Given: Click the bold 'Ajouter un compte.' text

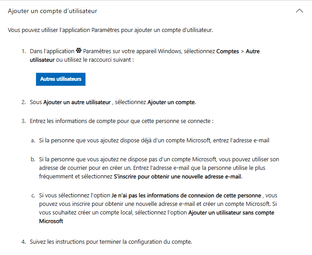Looking at the screenshot, I should tap(172, 102).
